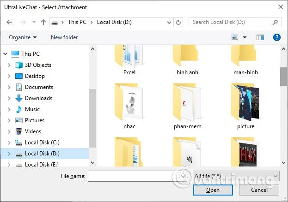Open the view options dropdown arrow
This screenshot has height=202, width=288.
(245, 37)
